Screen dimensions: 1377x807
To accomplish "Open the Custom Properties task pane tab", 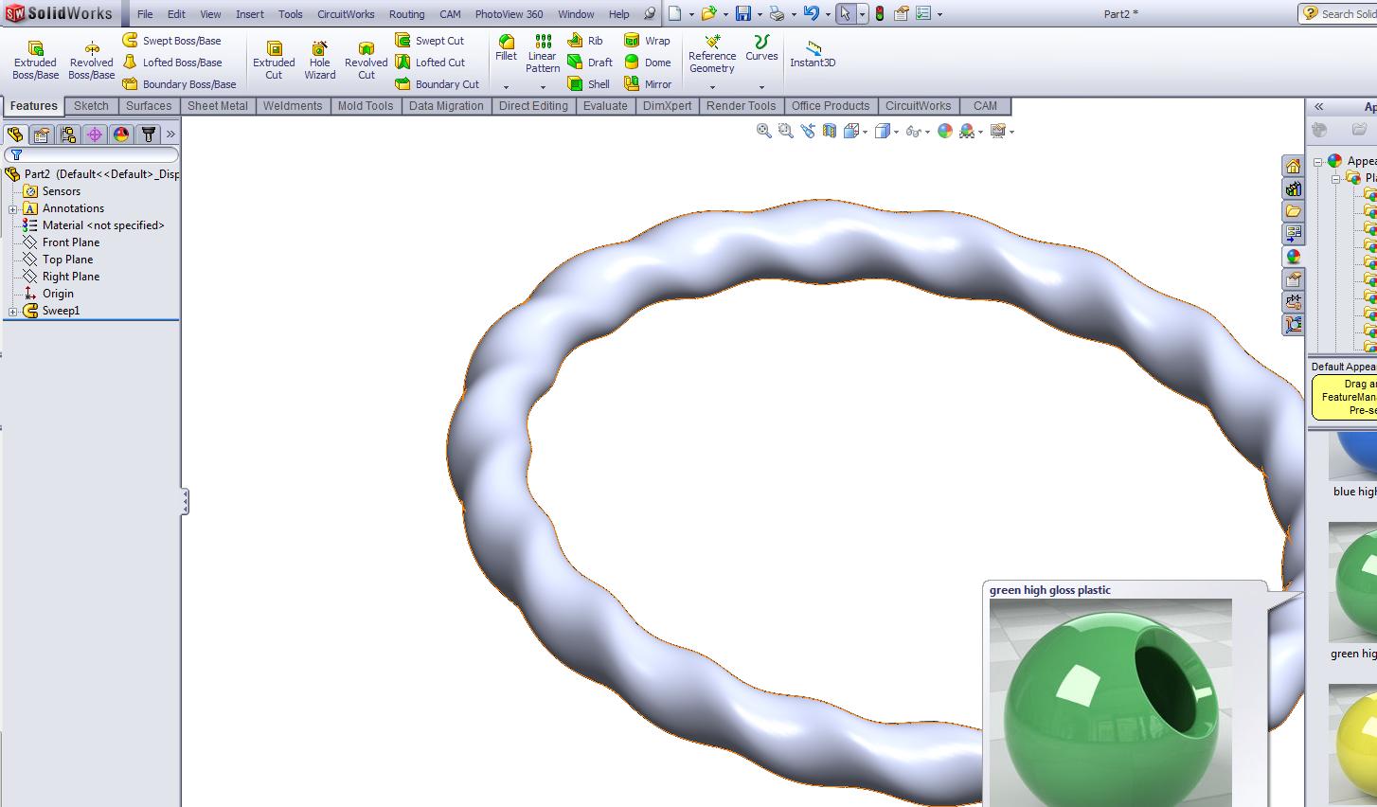I will [x=1293, y=279].
